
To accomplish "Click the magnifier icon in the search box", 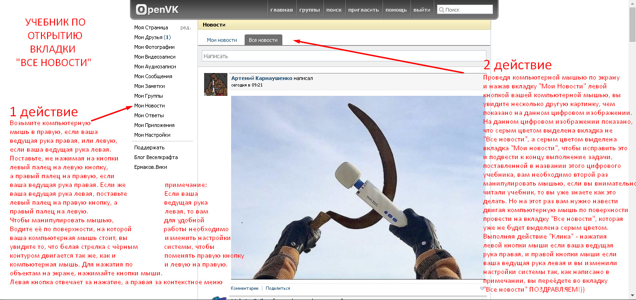I will coord(441,9).
